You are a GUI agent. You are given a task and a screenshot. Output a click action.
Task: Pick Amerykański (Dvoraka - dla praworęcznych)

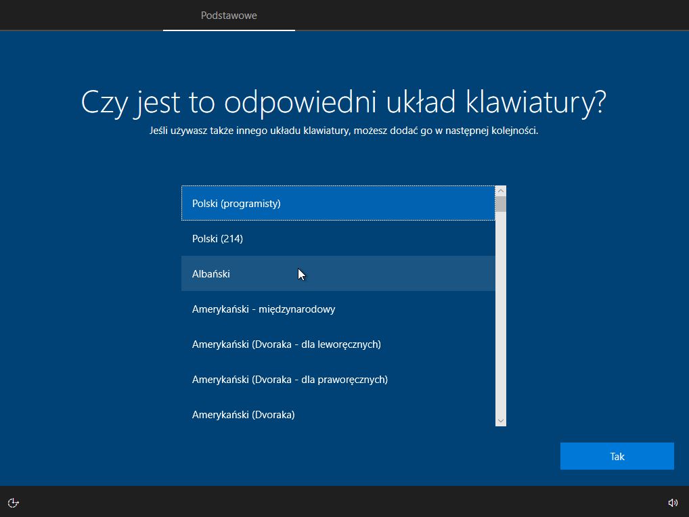(x=338, y=379)
